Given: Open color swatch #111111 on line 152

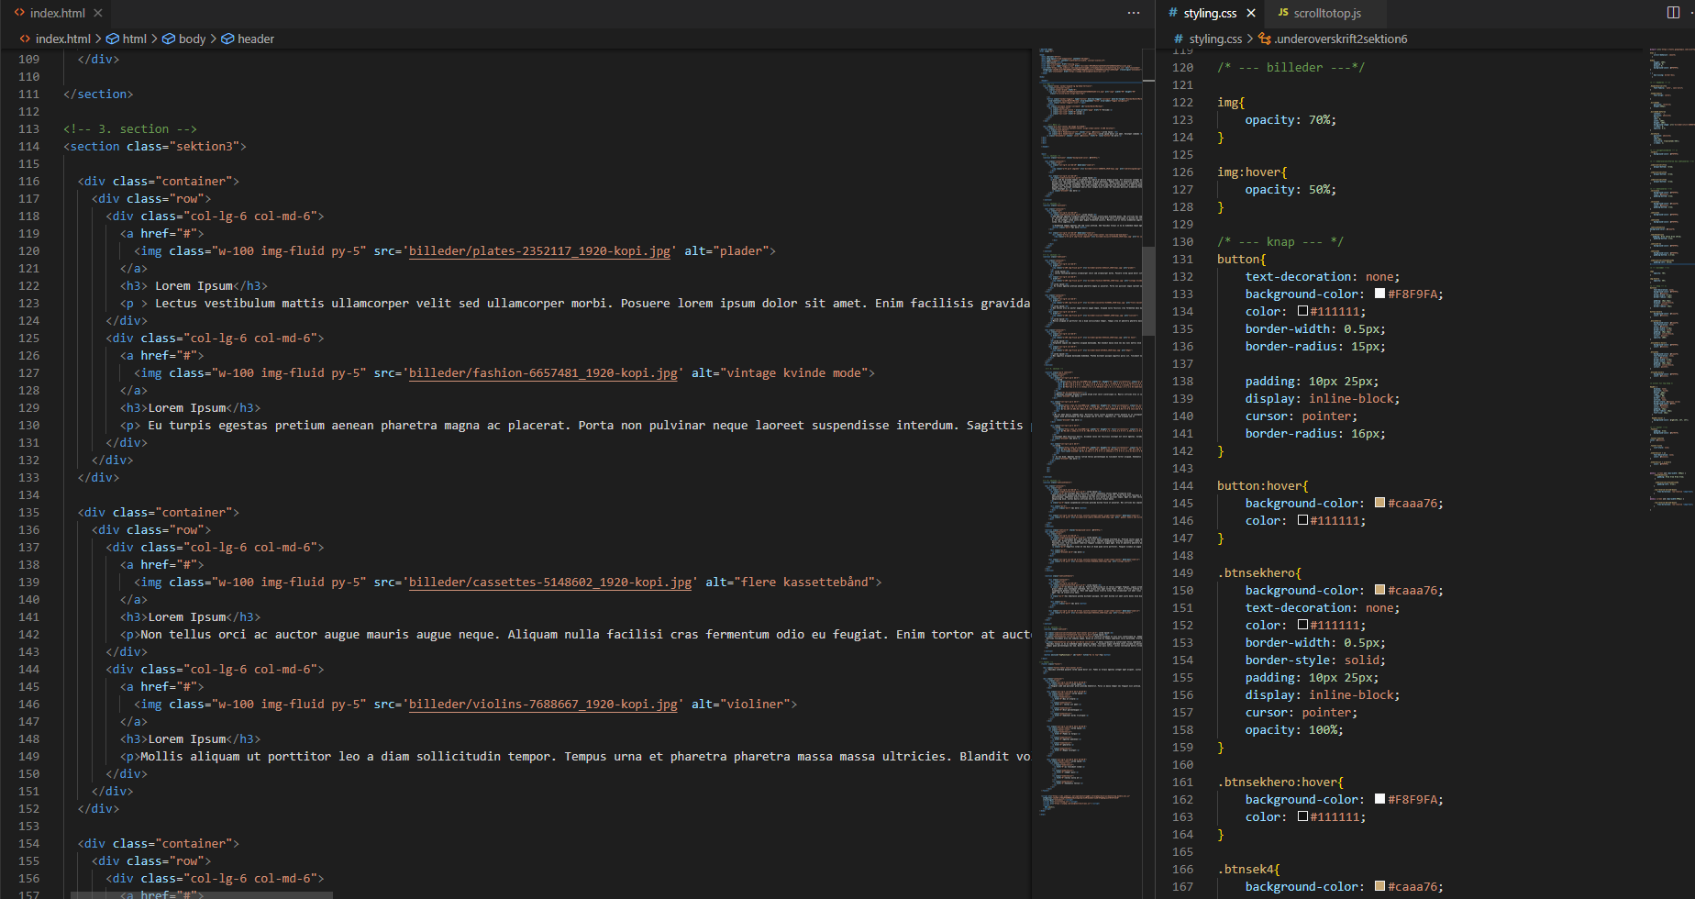Looking at the screenshot, I should 1302,626.
